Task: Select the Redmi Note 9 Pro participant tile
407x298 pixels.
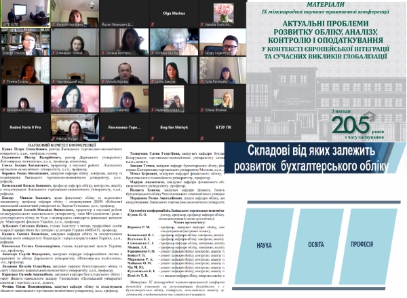Action: click(x=26, y=128)
